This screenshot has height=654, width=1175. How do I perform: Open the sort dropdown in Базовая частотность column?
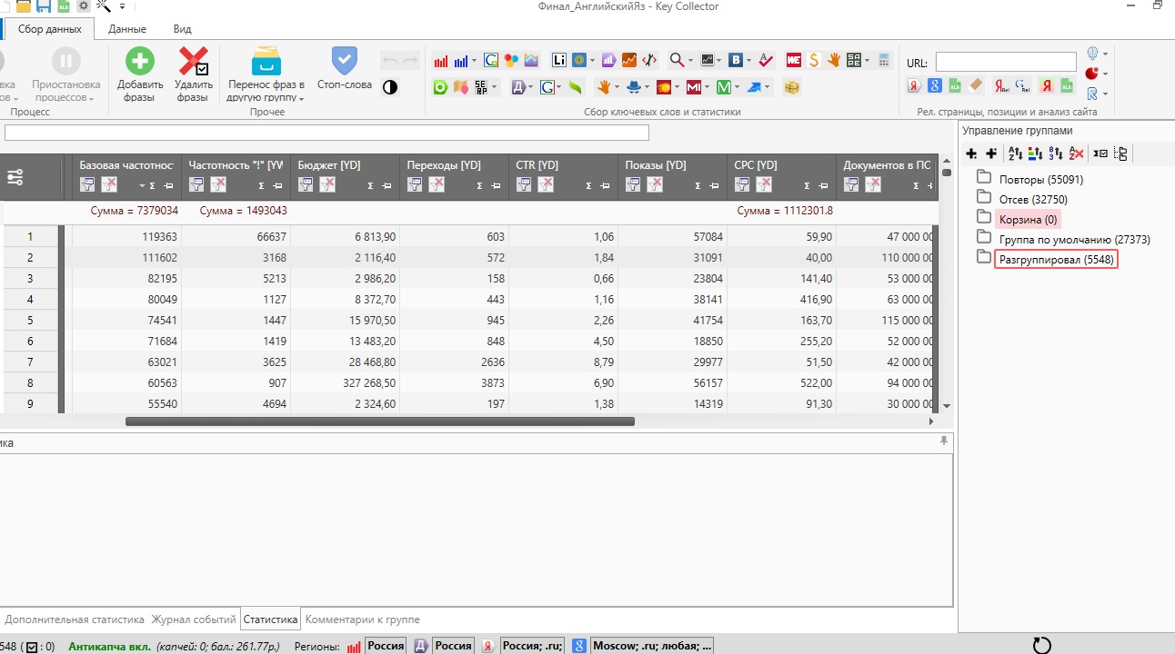pos(141,185)
